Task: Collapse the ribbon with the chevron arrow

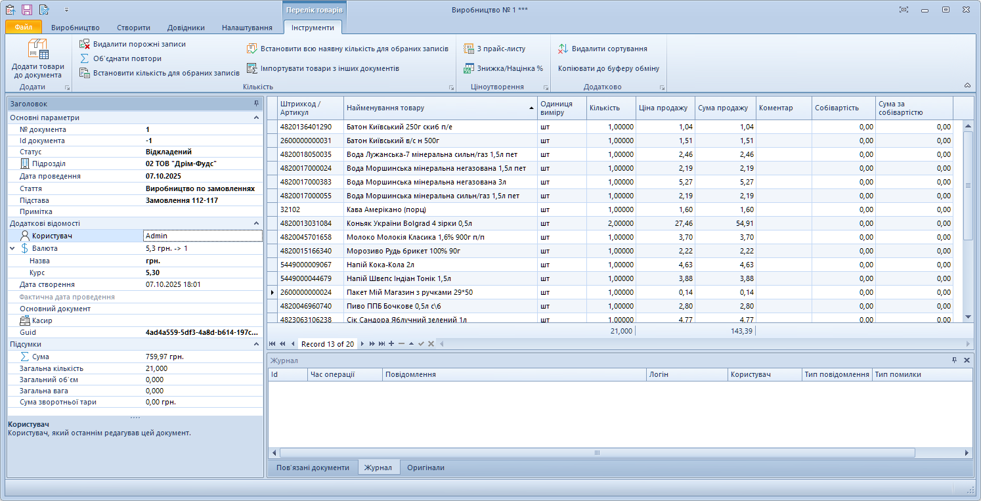Action: tap(967, 85)
